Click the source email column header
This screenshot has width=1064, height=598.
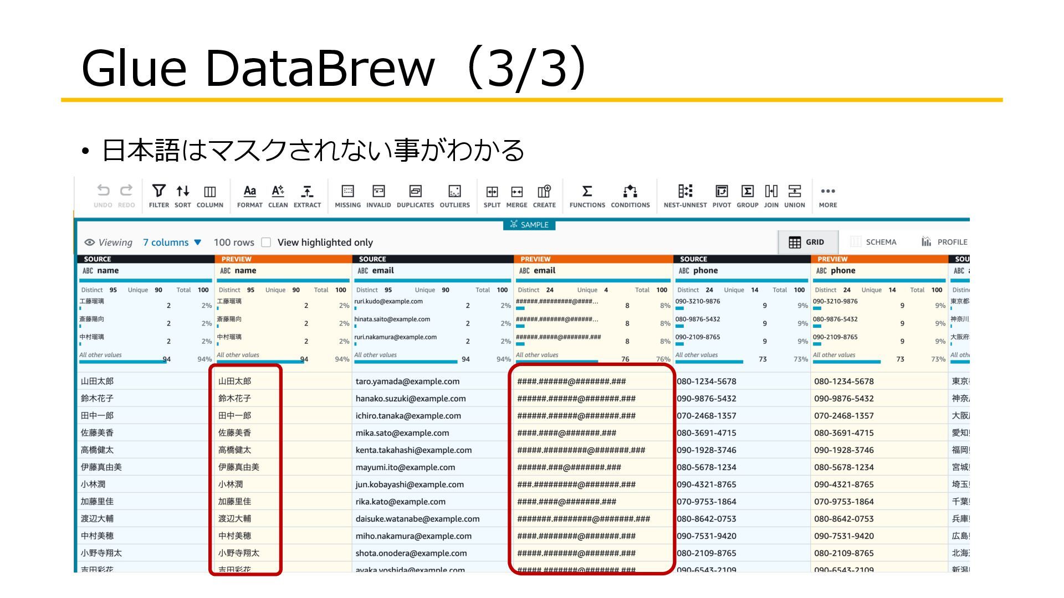point(382,271)
